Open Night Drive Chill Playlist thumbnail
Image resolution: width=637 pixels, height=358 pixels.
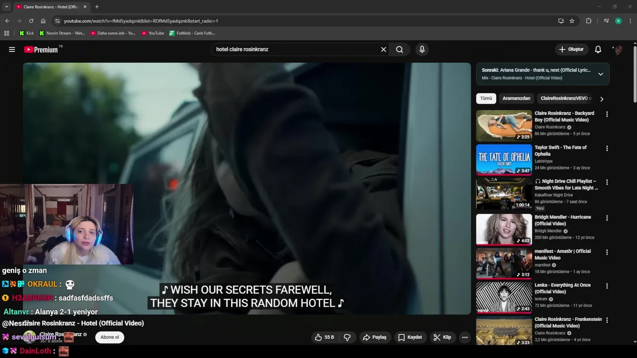[x=504, y=193]
